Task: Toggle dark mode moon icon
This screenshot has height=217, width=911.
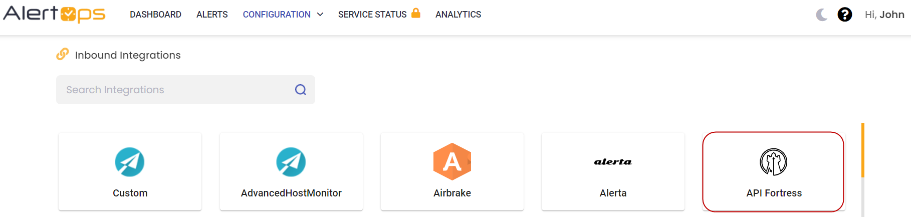Action: [x=822, y=15]
